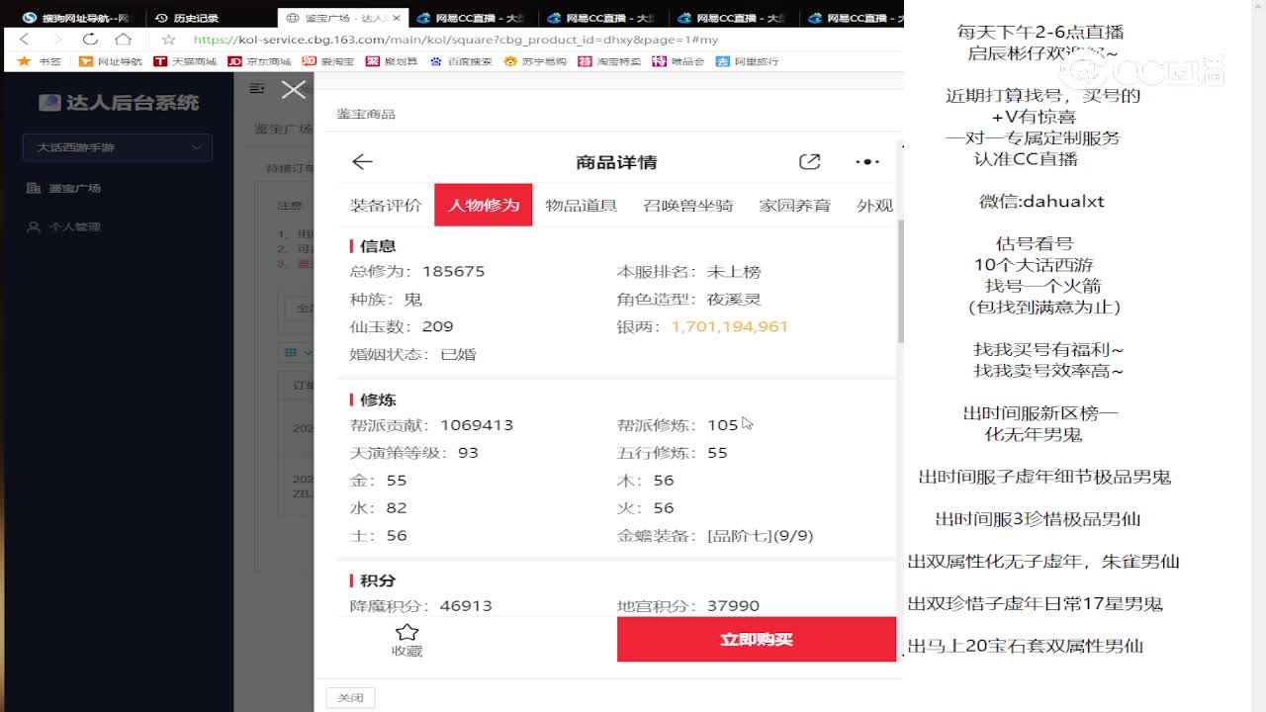Open the more options dots menu
This screenshot has height=712, width=1266.
866,162
